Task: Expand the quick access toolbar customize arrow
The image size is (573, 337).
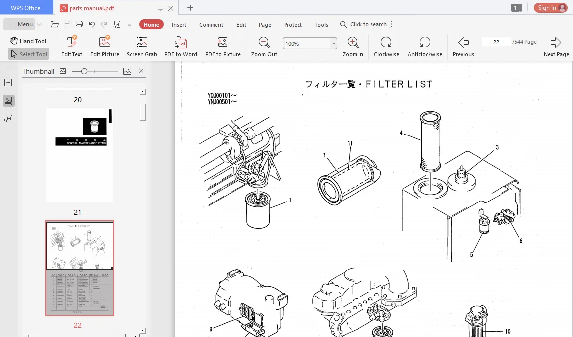Action: pos(130,24)
